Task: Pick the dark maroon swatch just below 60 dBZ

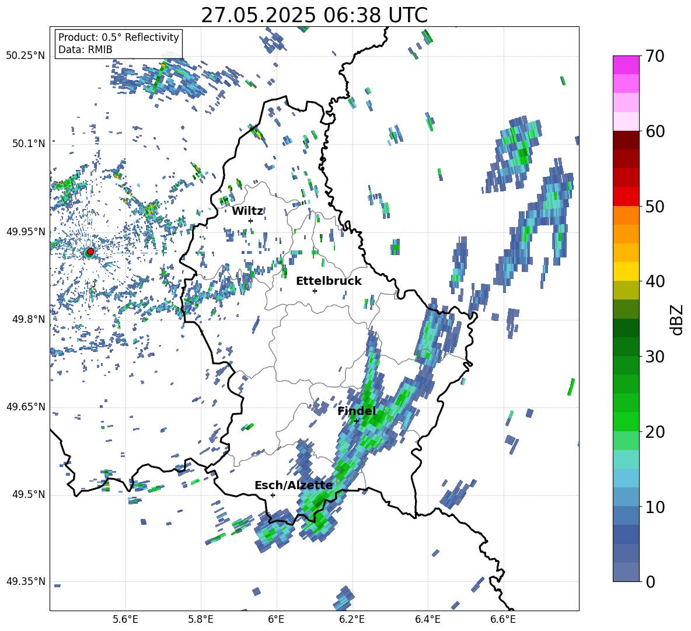Action: pyautogui.click(x=626, y=140)
